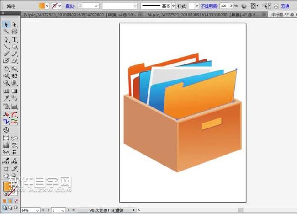Select the Slice tool
The image size is (297, 214).
coord(15,169)
